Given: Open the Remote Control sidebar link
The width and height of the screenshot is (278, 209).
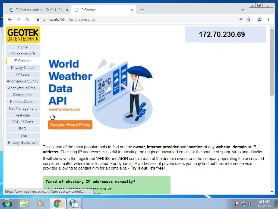Looking at the screenshot, I should pyautogui.click(x=23, y=102).
